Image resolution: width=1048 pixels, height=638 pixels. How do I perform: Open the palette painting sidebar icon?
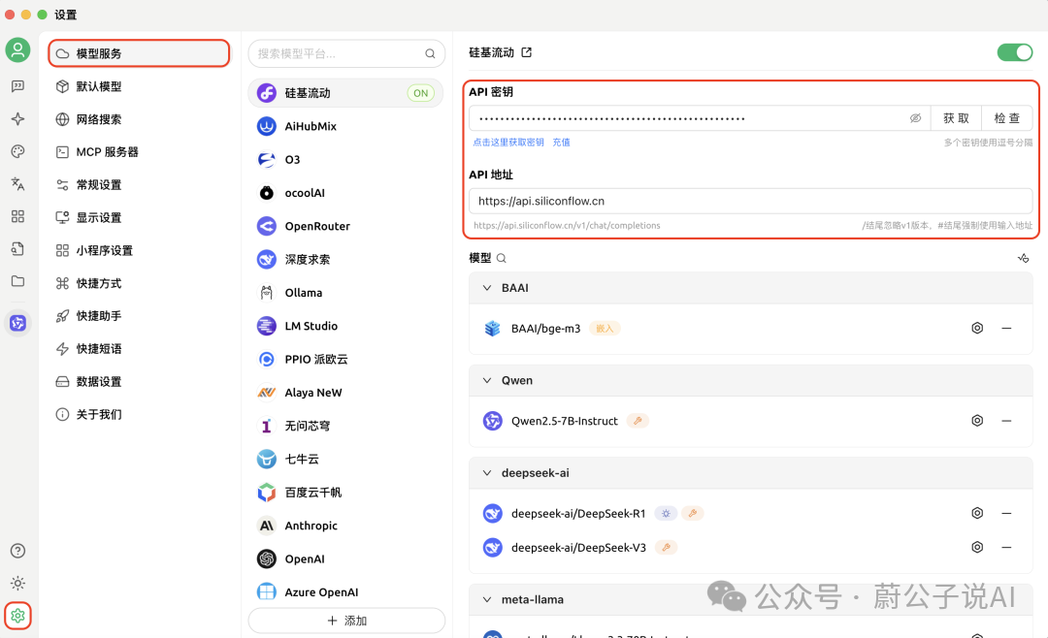tap(18, 151)
